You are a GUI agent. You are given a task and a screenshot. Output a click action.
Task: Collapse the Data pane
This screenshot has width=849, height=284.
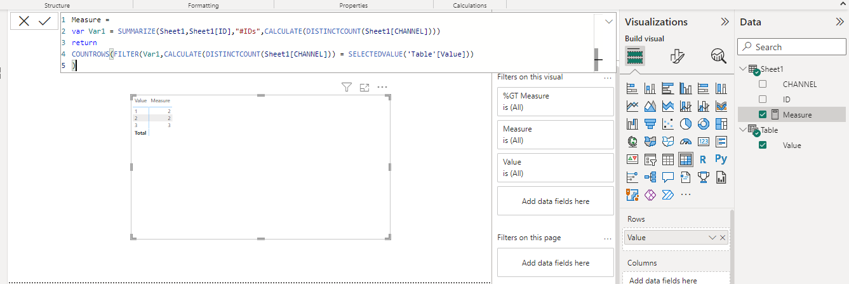839,22
